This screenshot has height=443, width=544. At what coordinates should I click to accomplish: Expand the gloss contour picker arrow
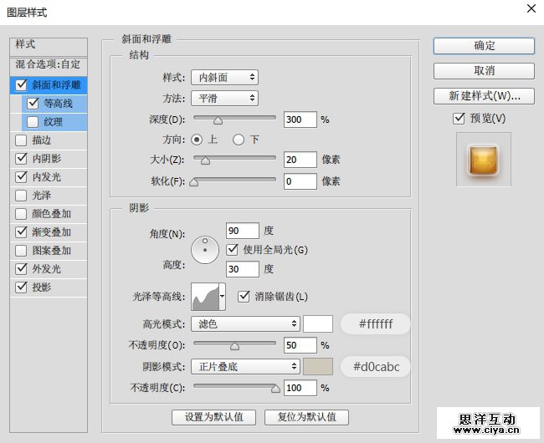(x=223, y=297)
